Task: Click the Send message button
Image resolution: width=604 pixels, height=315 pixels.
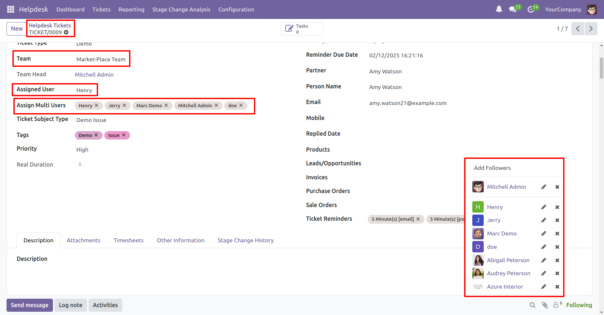Action: 30,305
